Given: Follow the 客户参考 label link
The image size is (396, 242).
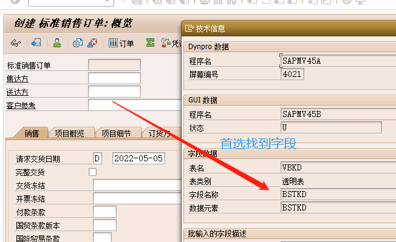Looking at the screenshot, I should 21,106.
